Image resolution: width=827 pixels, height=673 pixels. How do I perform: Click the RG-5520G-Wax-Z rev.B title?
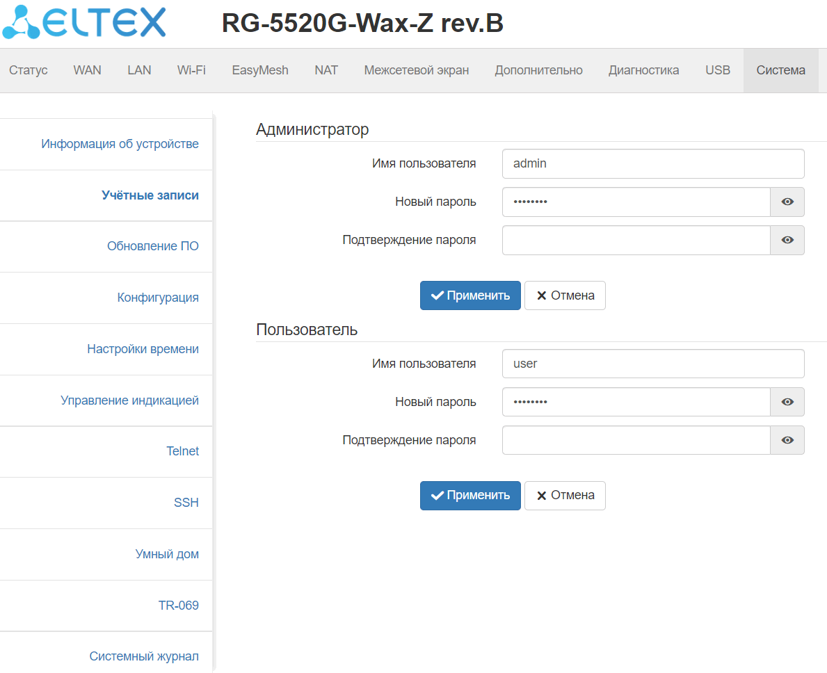click(362, 23)
